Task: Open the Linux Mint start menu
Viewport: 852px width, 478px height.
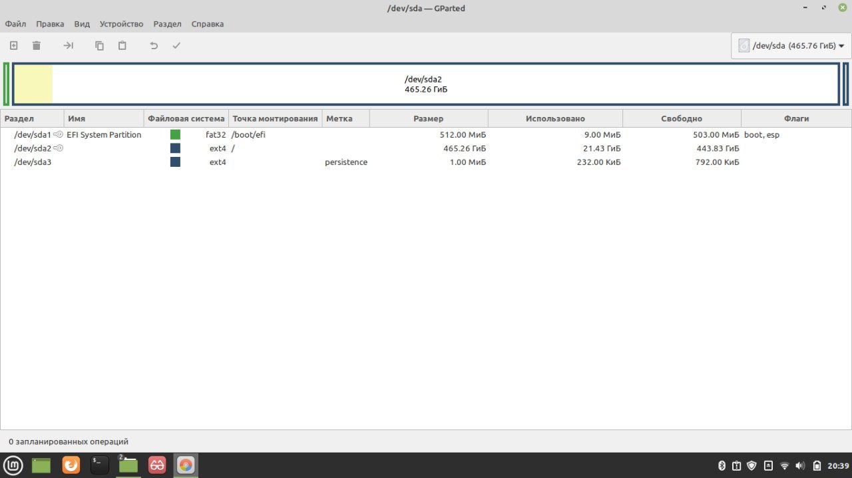Action: (x=13, y=465)
